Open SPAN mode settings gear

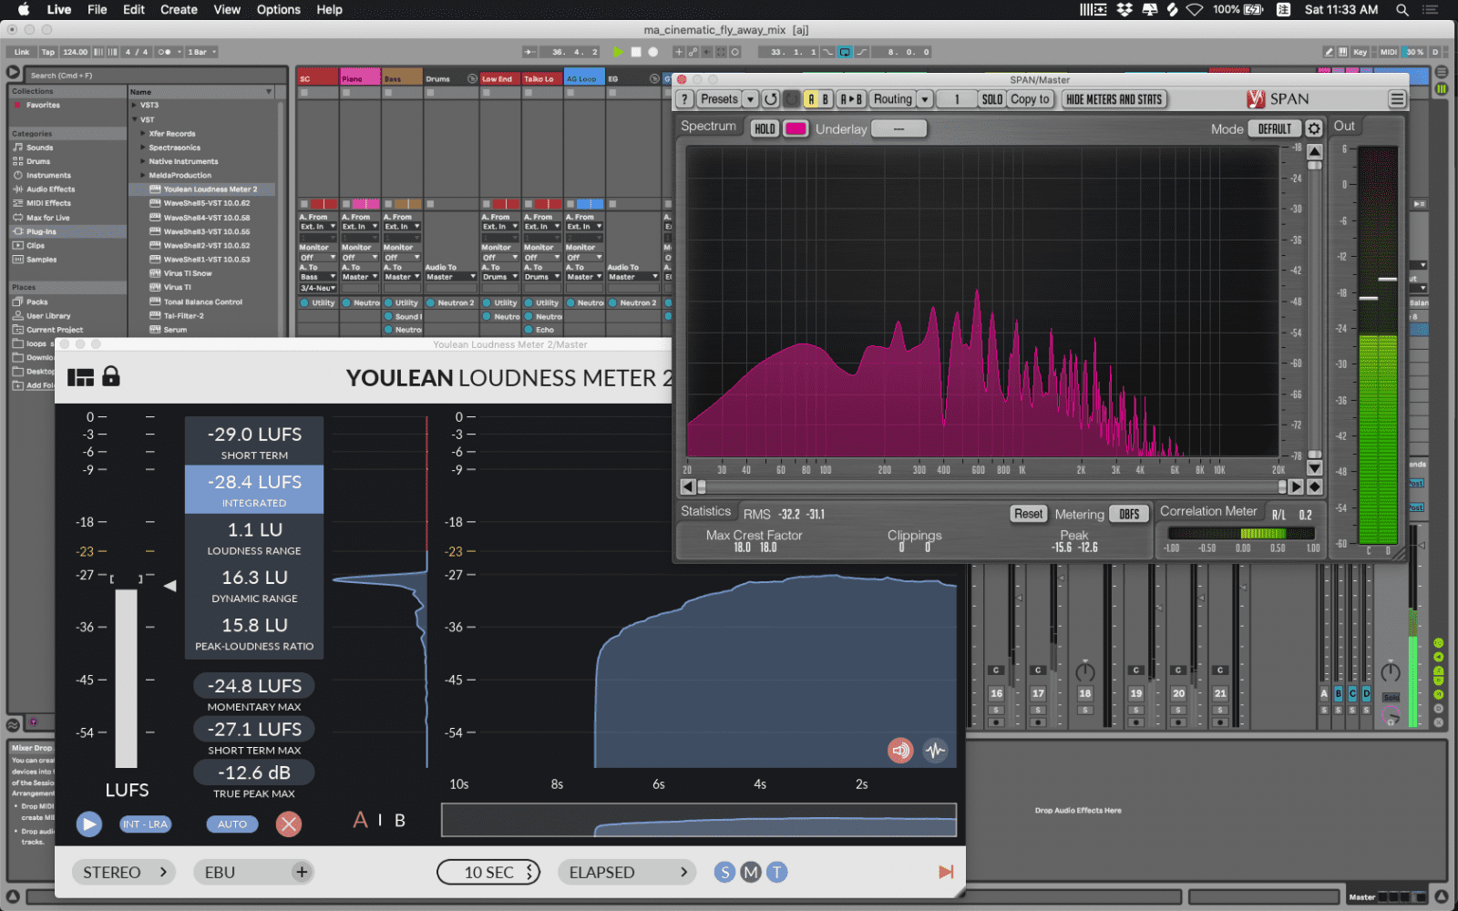[x=1314, y=128]
